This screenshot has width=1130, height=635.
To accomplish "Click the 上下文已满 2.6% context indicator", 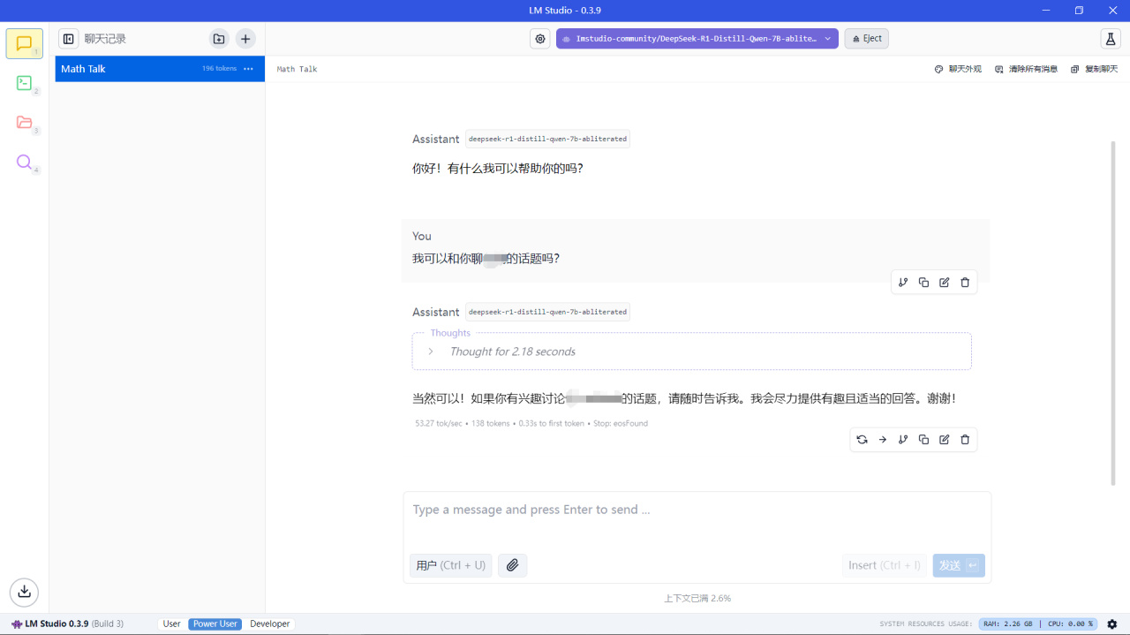I will point(697,598).
